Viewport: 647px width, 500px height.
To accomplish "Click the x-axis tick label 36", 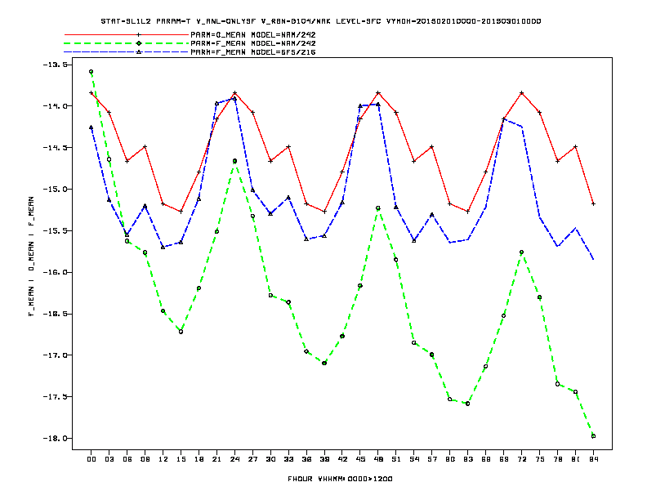I will pyautogui.click(x=306, y=459).
